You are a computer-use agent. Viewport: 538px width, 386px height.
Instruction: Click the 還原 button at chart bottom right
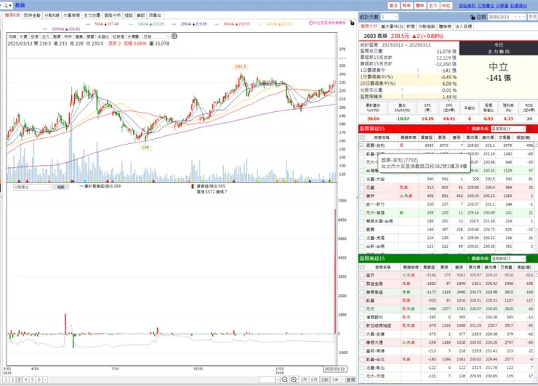coord(350,379)
